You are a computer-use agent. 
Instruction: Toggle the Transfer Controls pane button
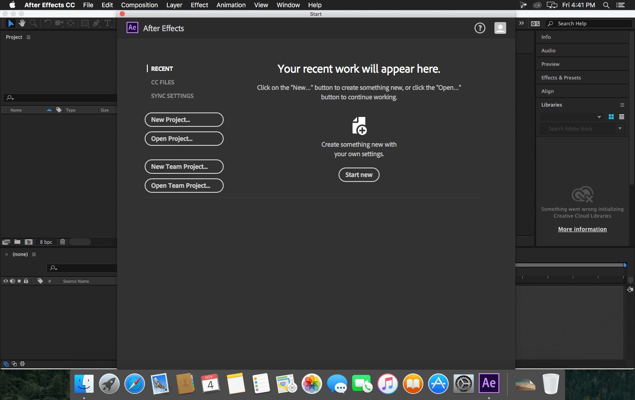click(x=14, y=364)
